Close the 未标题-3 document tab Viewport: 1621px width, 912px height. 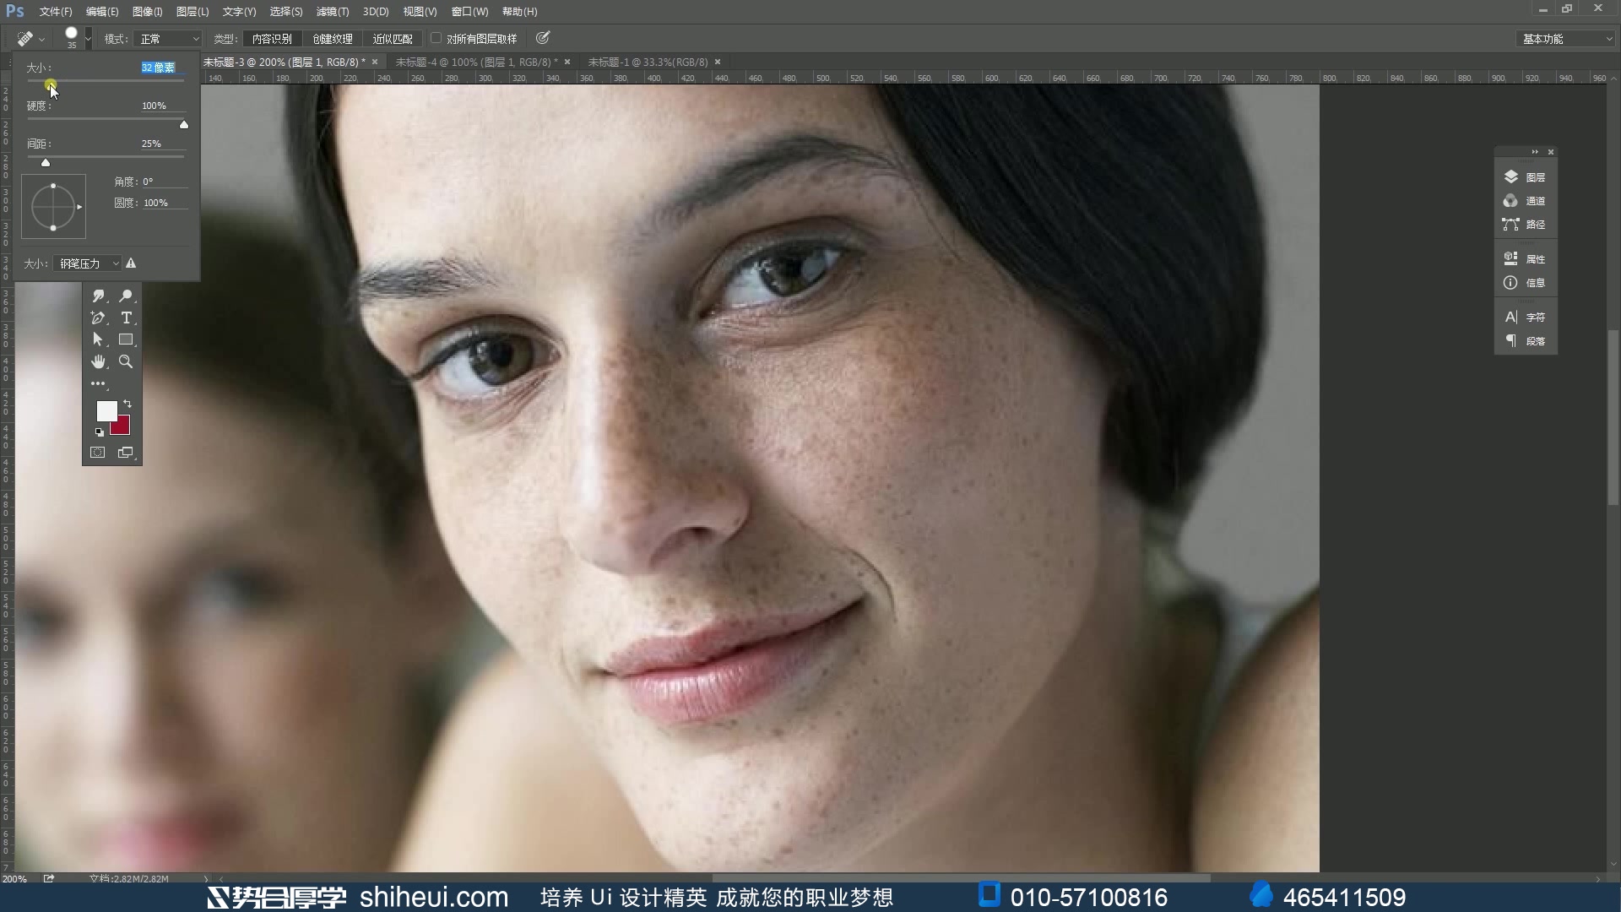[375, 62]
